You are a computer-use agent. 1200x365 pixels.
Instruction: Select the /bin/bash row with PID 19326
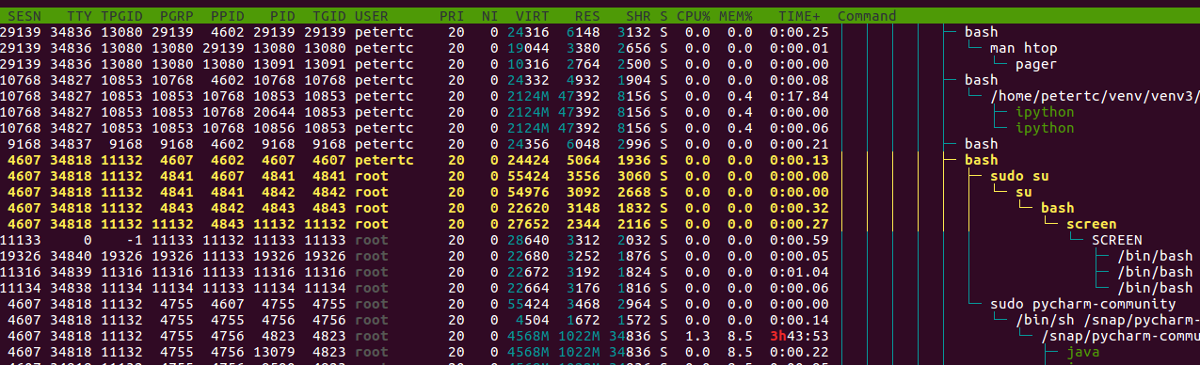[600, 256]
